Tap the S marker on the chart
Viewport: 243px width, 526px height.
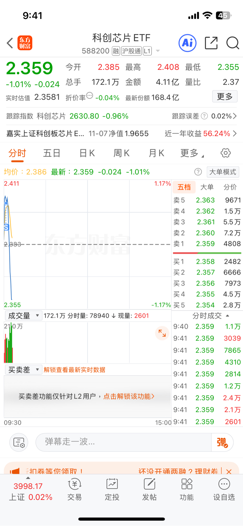coord(6,227)
